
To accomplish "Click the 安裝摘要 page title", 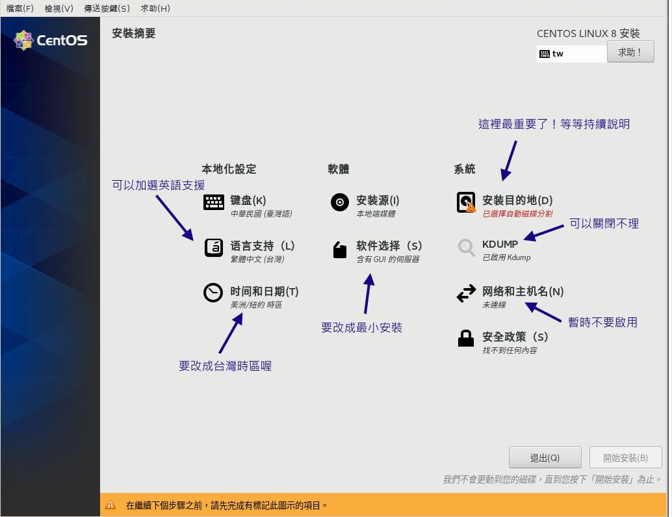I will [x=134, y=33].
